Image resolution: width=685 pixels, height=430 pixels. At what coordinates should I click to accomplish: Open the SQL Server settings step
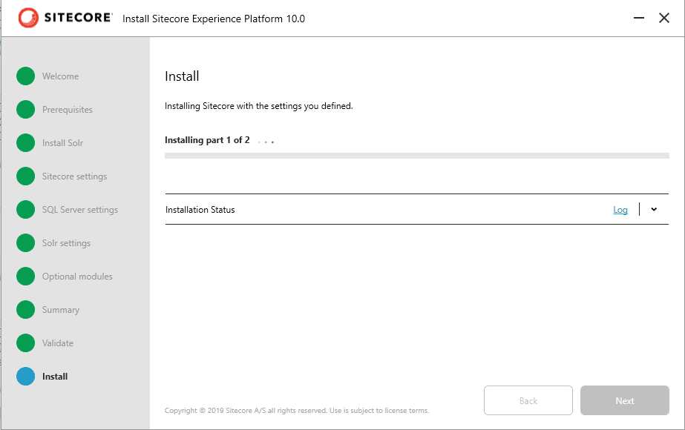point(80,210)
